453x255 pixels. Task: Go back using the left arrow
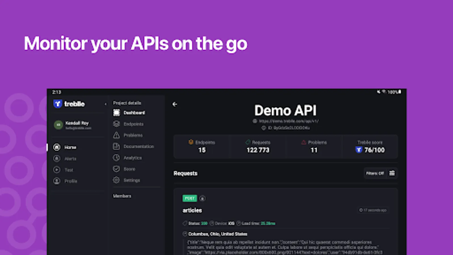(x=175, y=104)
